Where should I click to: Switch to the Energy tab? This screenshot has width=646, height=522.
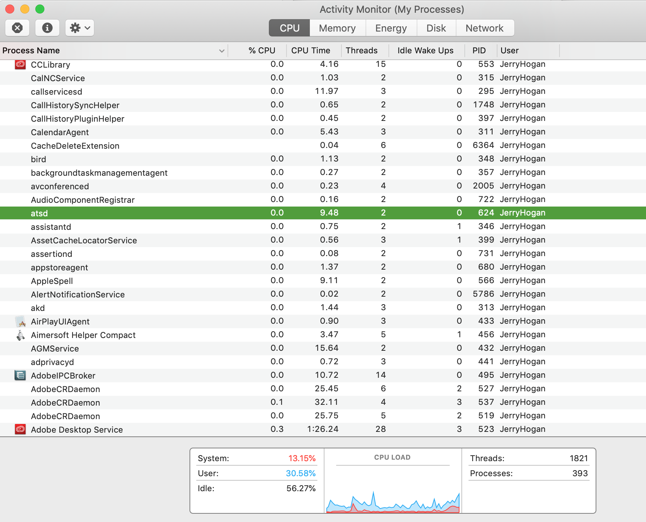point(391,28)
